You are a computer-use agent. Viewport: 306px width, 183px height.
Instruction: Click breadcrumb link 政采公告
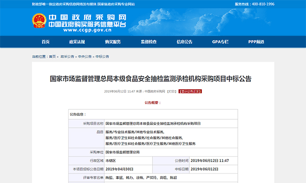[x=67, y=57]
